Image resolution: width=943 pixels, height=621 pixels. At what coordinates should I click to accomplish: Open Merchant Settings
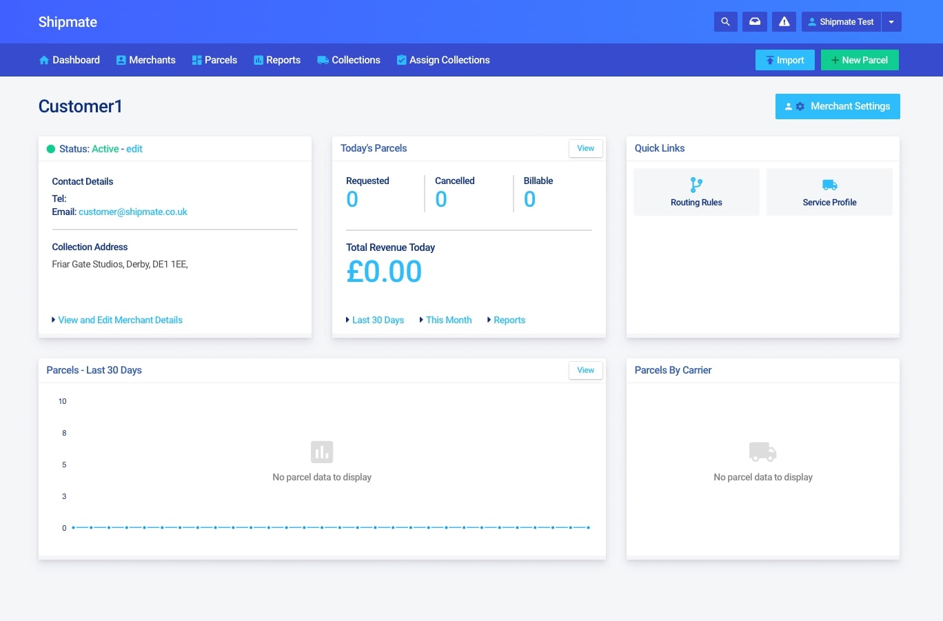[x=838, y=106]
